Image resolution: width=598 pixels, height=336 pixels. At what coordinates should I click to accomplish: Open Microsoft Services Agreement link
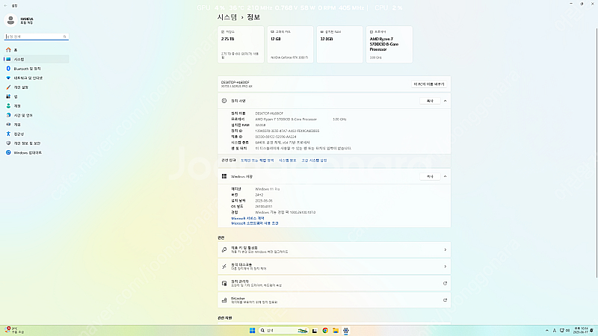tap(247, 218)
